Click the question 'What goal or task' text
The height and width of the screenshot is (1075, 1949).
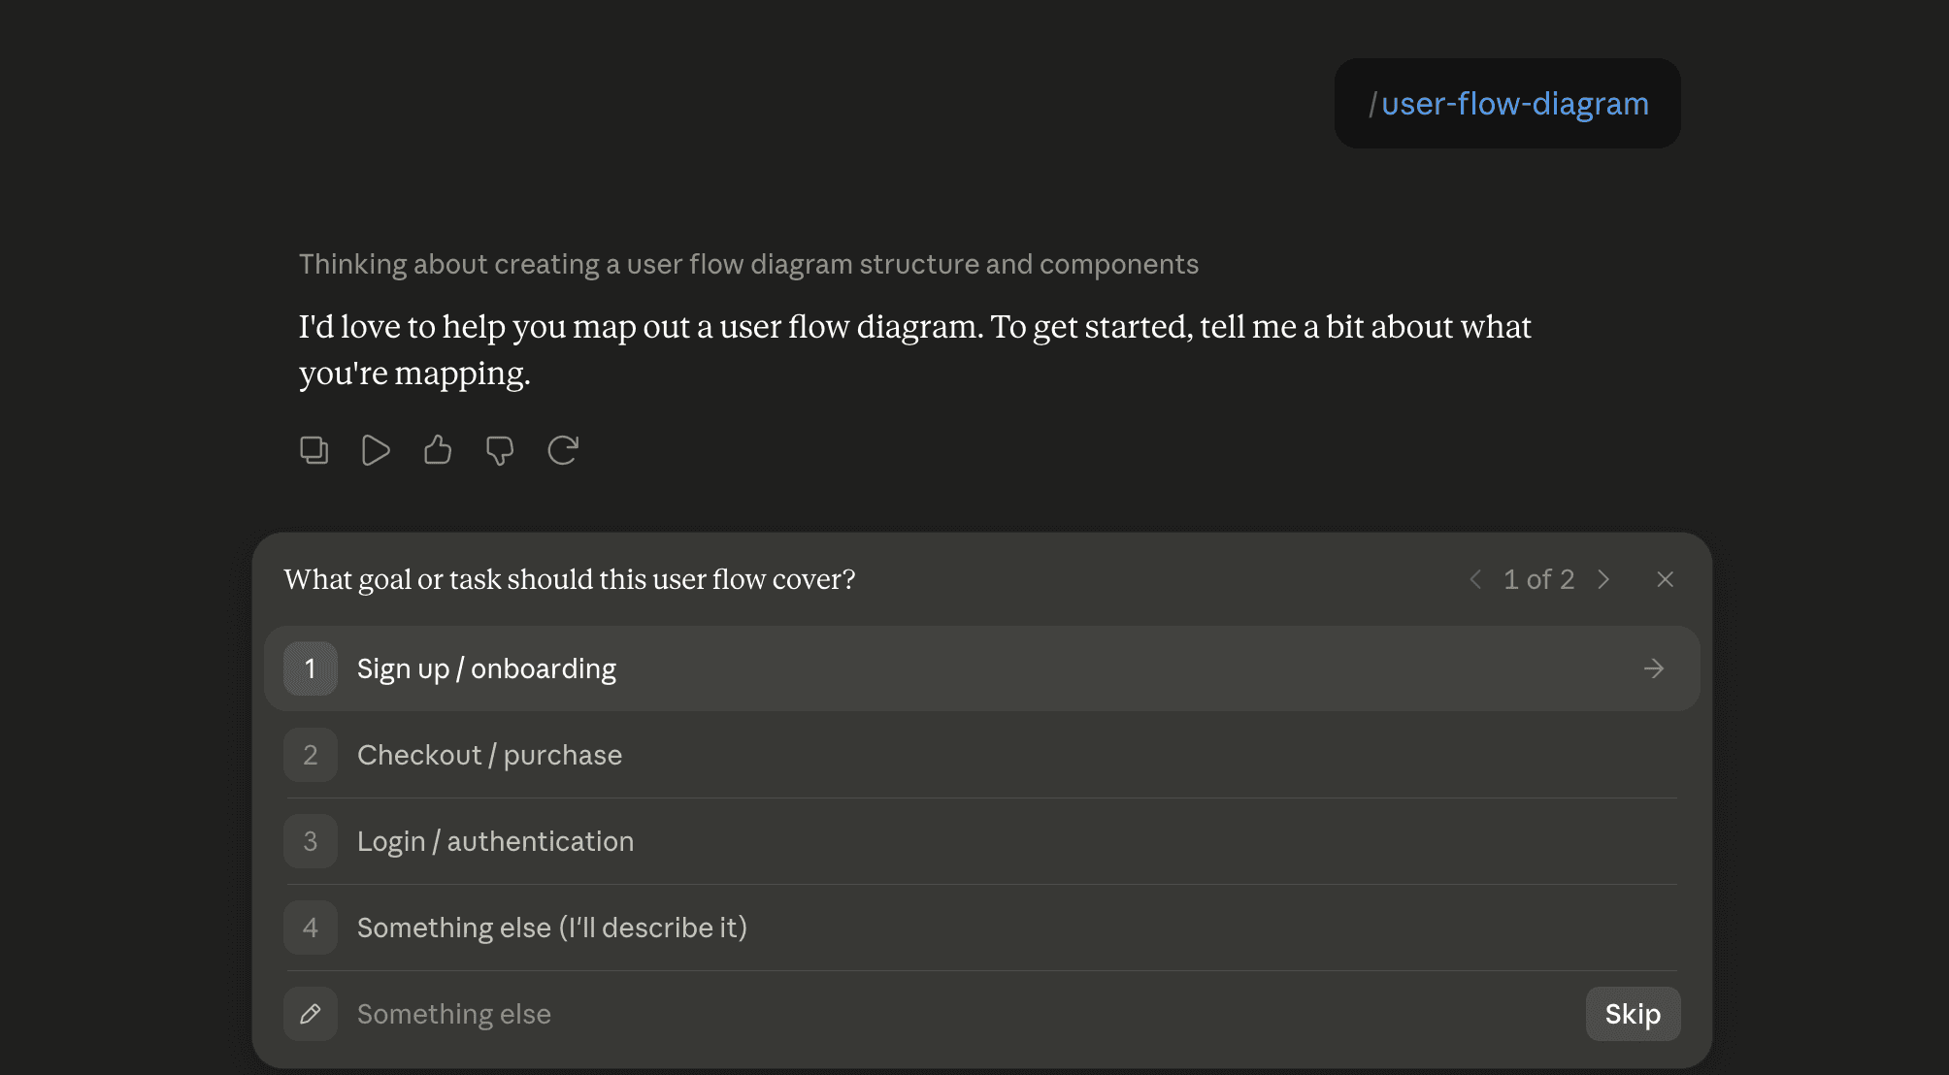coord(570,579)
